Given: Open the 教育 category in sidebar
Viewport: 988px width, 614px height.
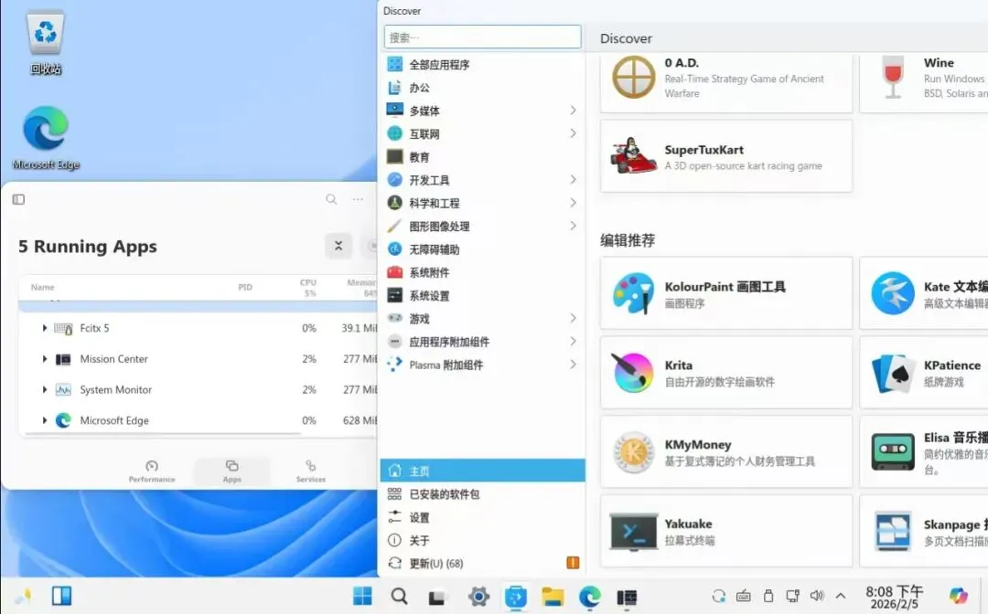Looking at the screenshot, I should pyautogui.click(x=482, y=156).
